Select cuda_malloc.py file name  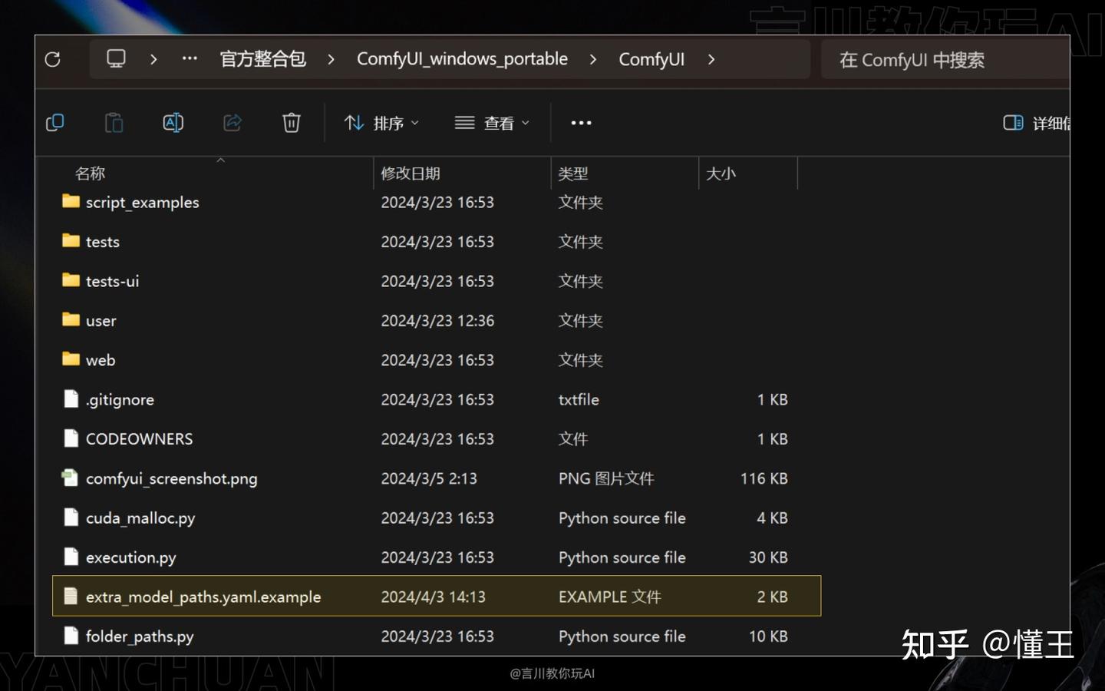click(x=140, y=518)
